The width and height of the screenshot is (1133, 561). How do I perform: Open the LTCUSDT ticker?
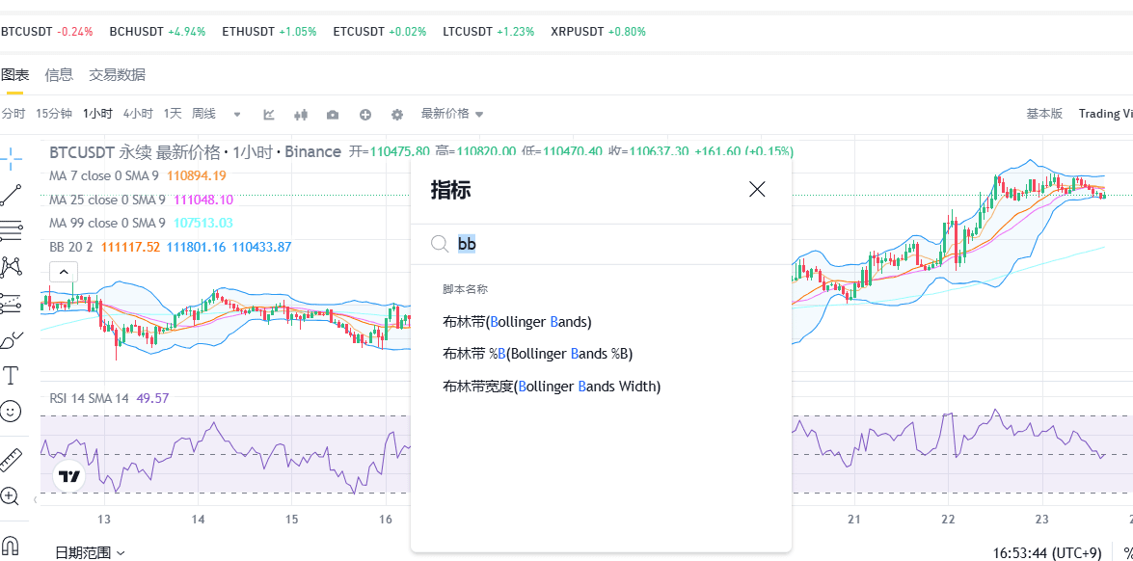pyautogui.click(x=489, y=32)
